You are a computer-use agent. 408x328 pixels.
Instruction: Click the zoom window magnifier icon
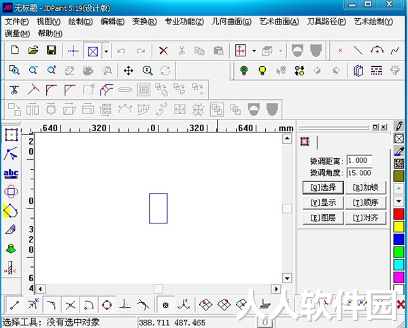click(x=14, y=70)
